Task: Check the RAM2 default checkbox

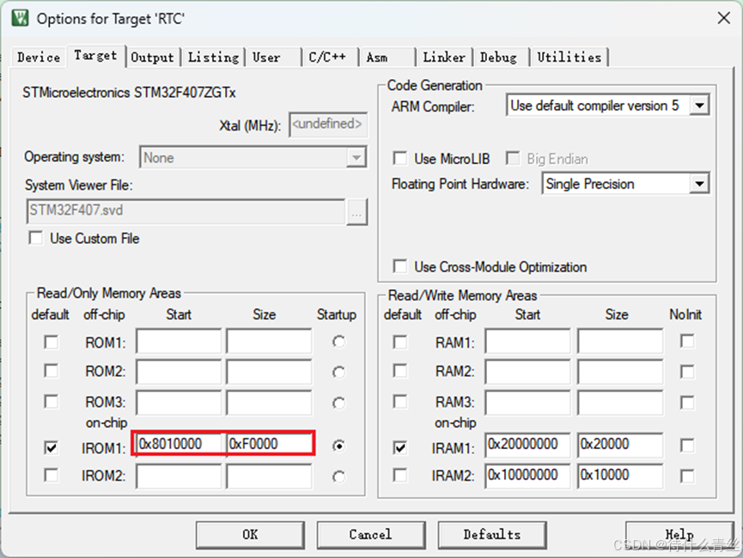Action: 400,371
